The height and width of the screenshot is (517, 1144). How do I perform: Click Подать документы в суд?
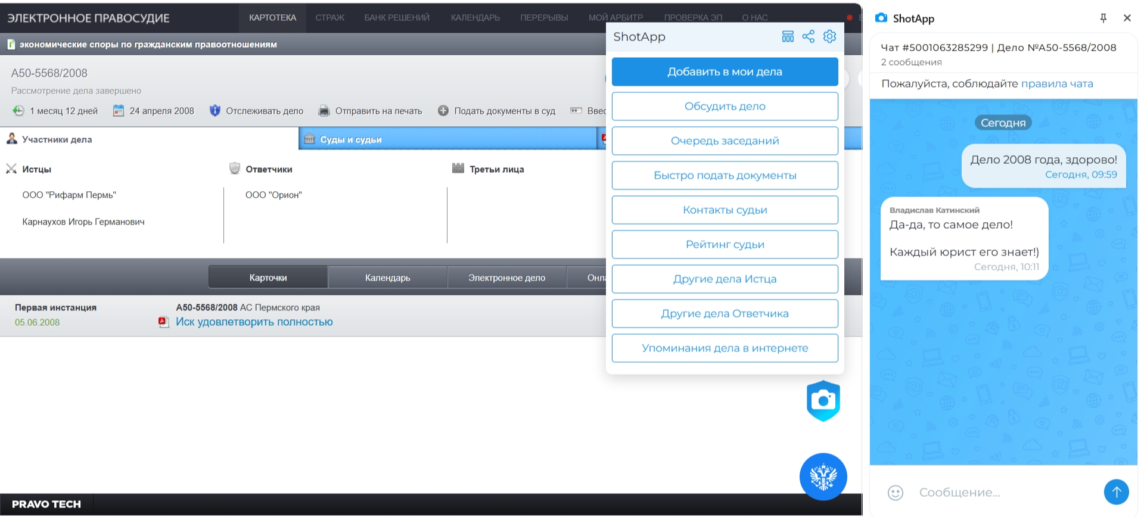[x=497, y=111]
